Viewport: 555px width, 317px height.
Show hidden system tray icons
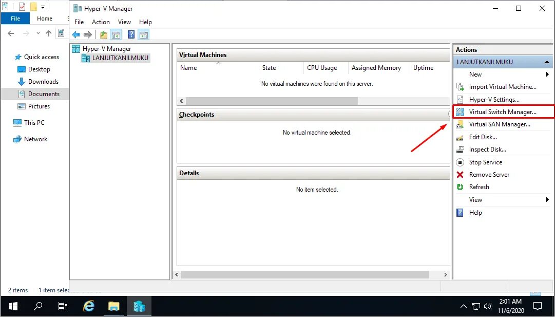[463, 306]
